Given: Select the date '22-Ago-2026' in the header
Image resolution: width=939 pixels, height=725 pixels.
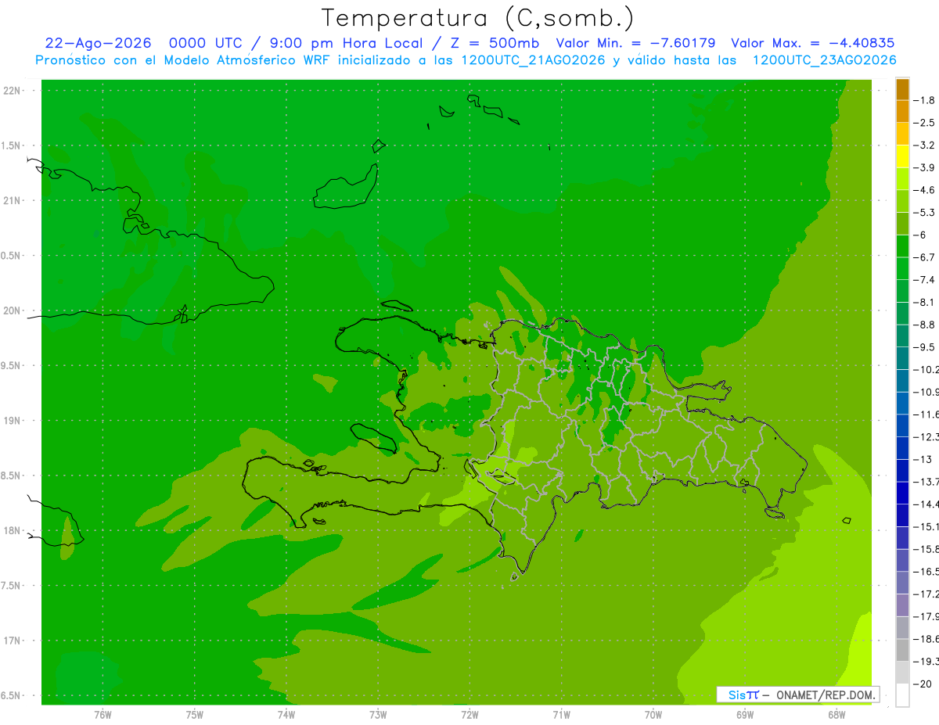Looking at the screenshot, I should (x=99, y=43).
